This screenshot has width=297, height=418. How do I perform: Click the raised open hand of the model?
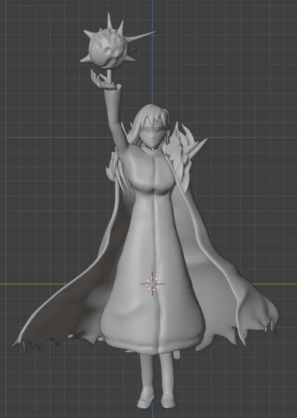[103, 80]
